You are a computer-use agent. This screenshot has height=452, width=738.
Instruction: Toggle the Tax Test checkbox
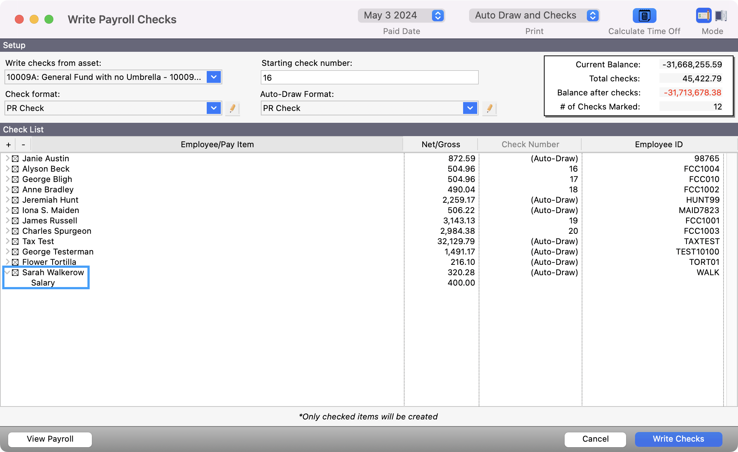click(x=15, y=242)
